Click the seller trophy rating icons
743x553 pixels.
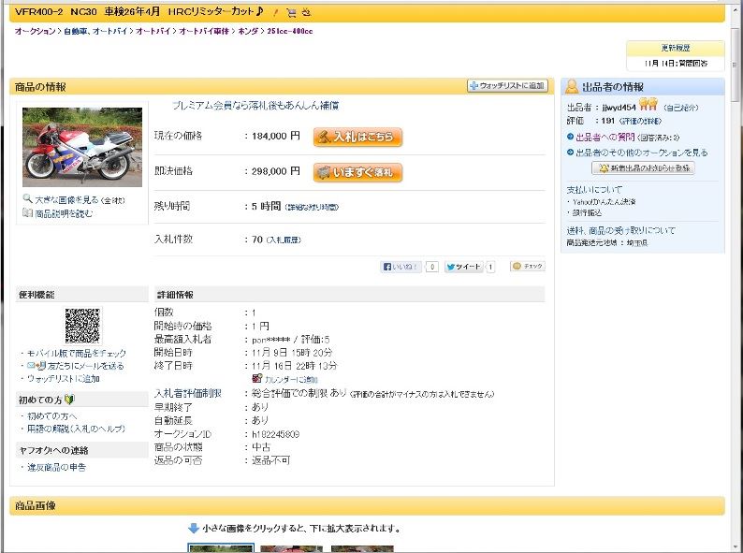point(648,104)
